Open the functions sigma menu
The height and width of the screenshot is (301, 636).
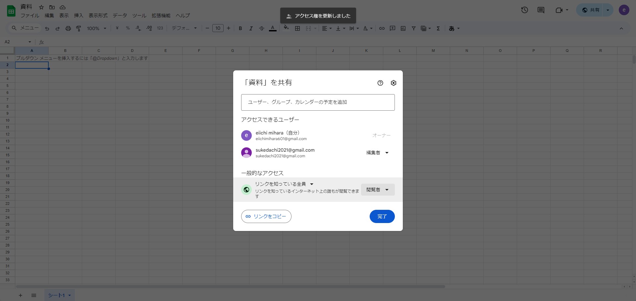[438, 28]
